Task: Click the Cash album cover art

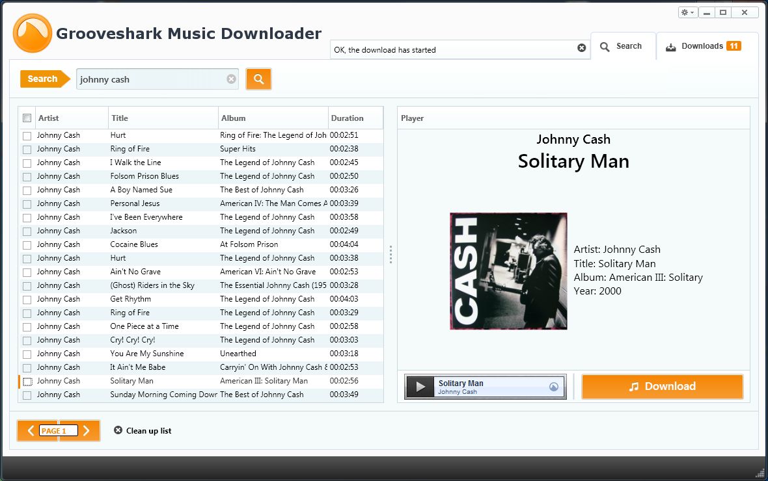Action: (508, 271)
